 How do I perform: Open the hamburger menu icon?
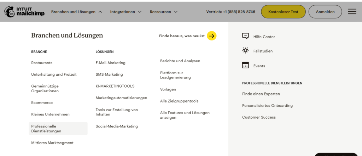click(352, 12)
